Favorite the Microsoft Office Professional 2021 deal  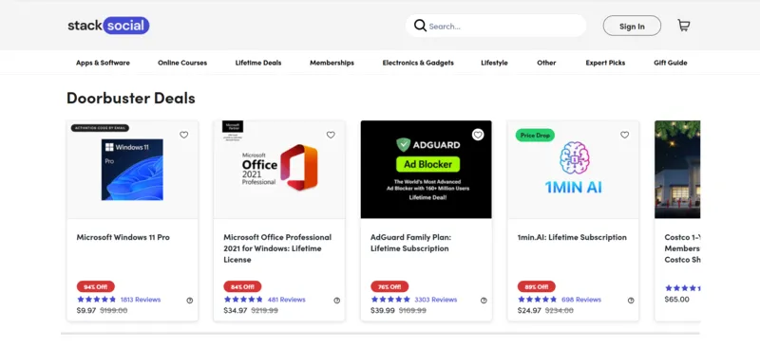[331, 135]
